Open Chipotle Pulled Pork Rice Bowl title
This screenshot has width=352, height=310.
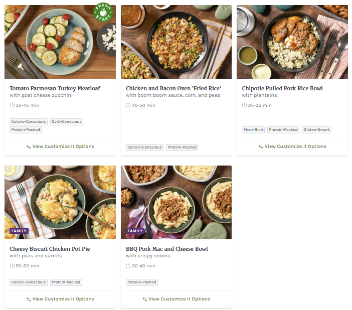point(282,88)
